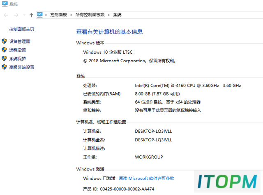The height and width of the screenshot is (195, 263).
Task: Click processor value Intel(R) Core(TM) i3-4160
Action: click(x=188, y=86)
